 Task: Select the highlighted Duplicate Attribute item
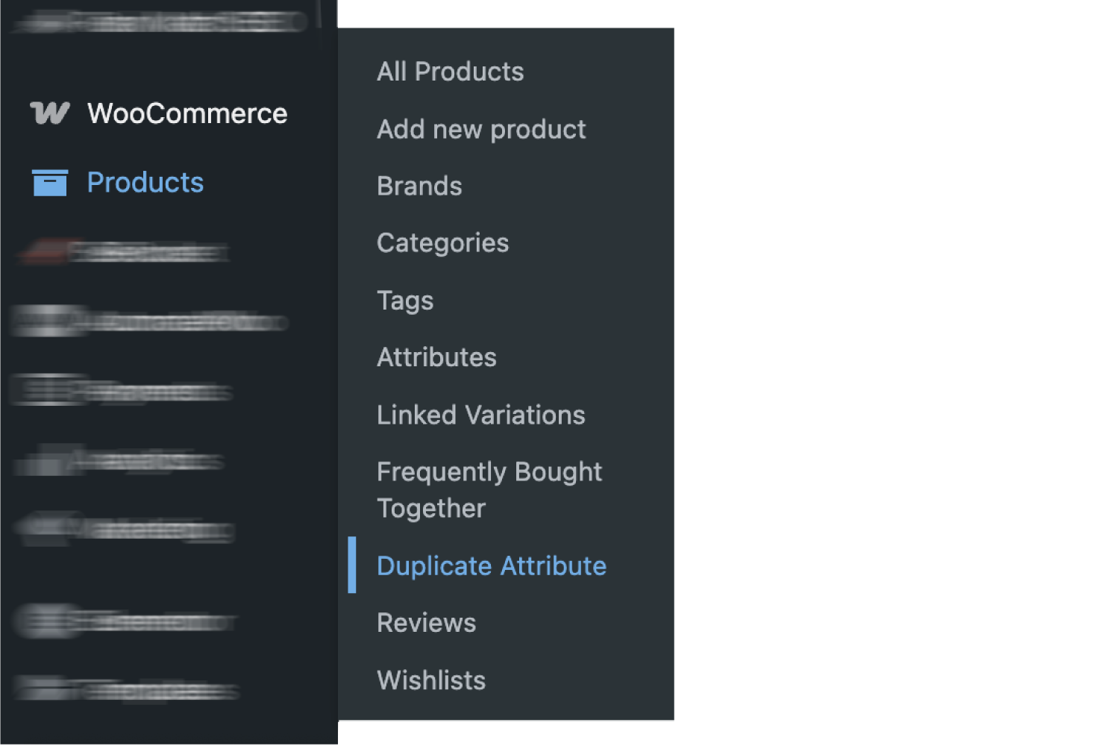tap(492, 566)
